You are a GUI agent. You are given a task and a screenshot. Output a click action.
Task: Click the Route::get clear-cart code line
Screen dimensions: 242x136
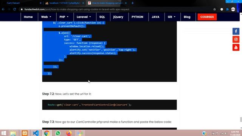[89, 105]
